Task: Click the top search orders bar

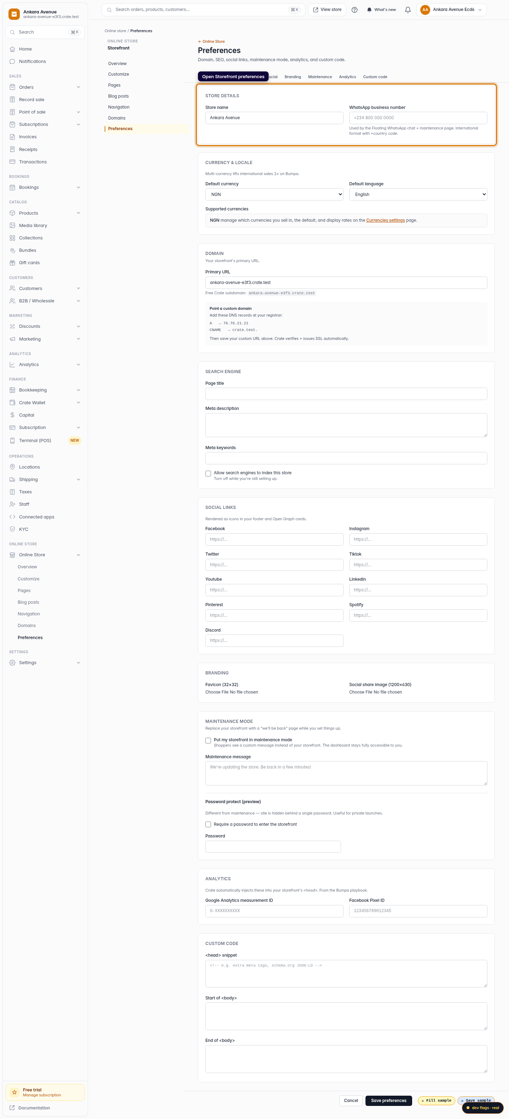Action: click(x=203, y=10)
